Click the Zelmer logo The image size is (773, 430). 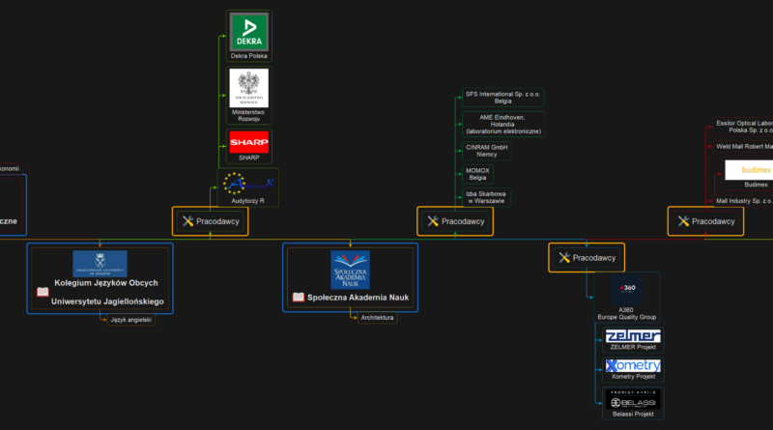(633, 336)
